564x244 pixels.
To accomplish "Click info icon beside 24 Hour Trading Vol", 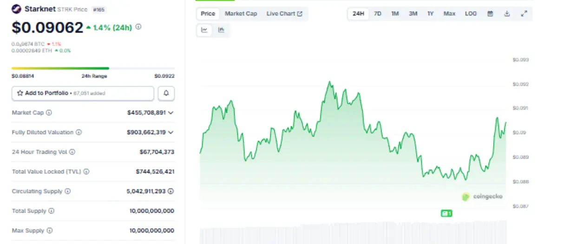I will click(x=72, y=152).
